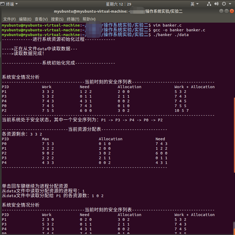Click 'Work + Allocation' header in first table
The image size is (235, 235).
point(195,87)
